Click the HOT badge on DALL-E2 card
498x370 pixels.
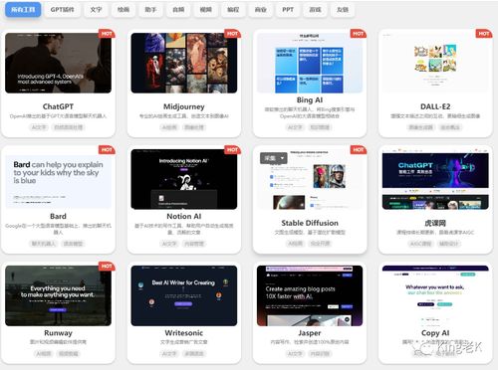click(x=484, y=34)
